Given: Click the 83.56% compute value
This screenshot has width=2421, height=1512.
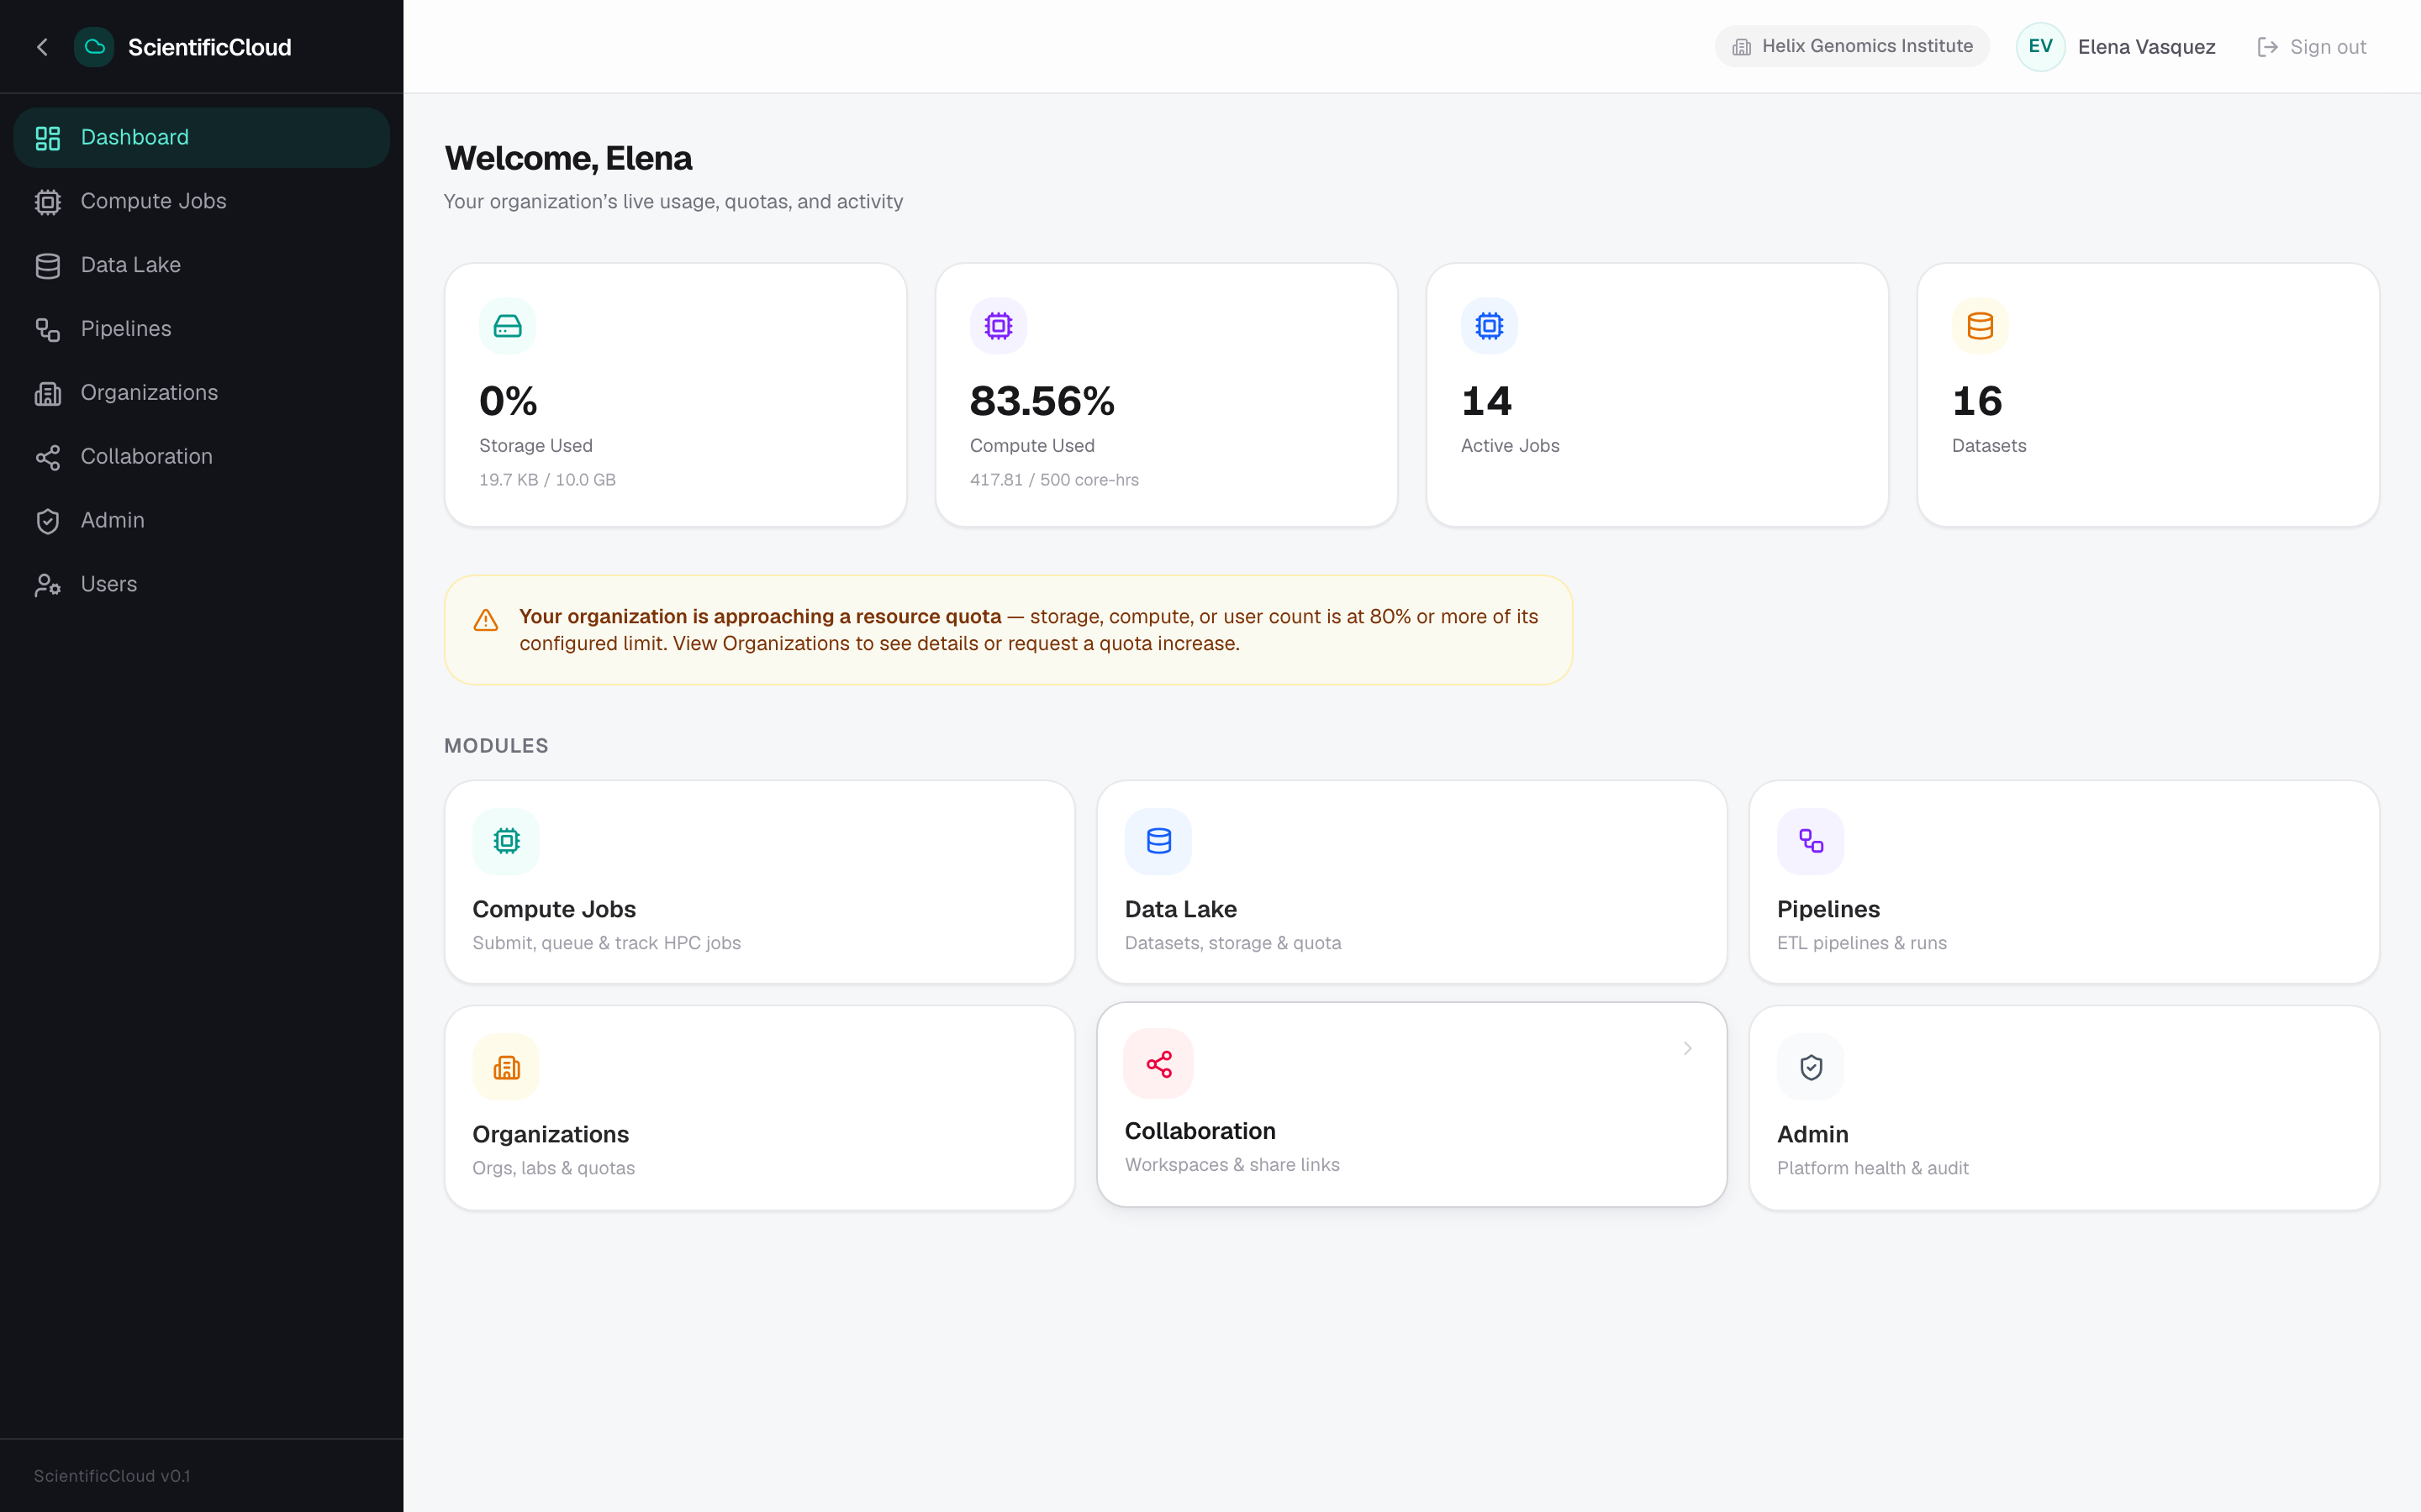Looking at the screenshot, I should (x=1042, y=401).
